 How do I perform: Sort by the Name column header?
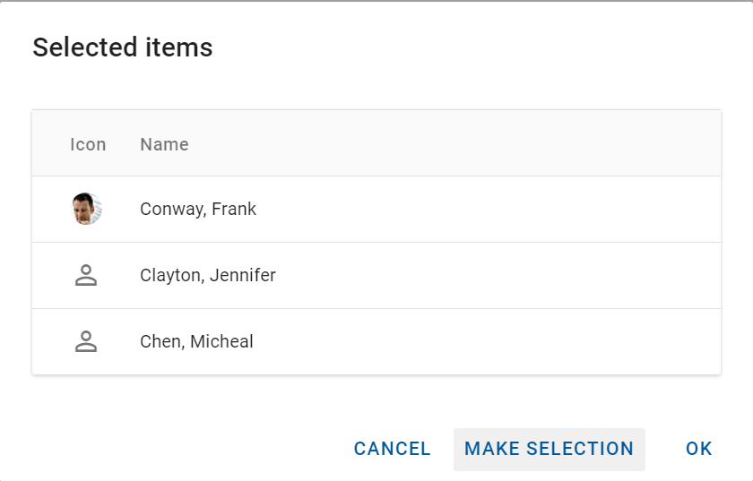click(164, 144)
